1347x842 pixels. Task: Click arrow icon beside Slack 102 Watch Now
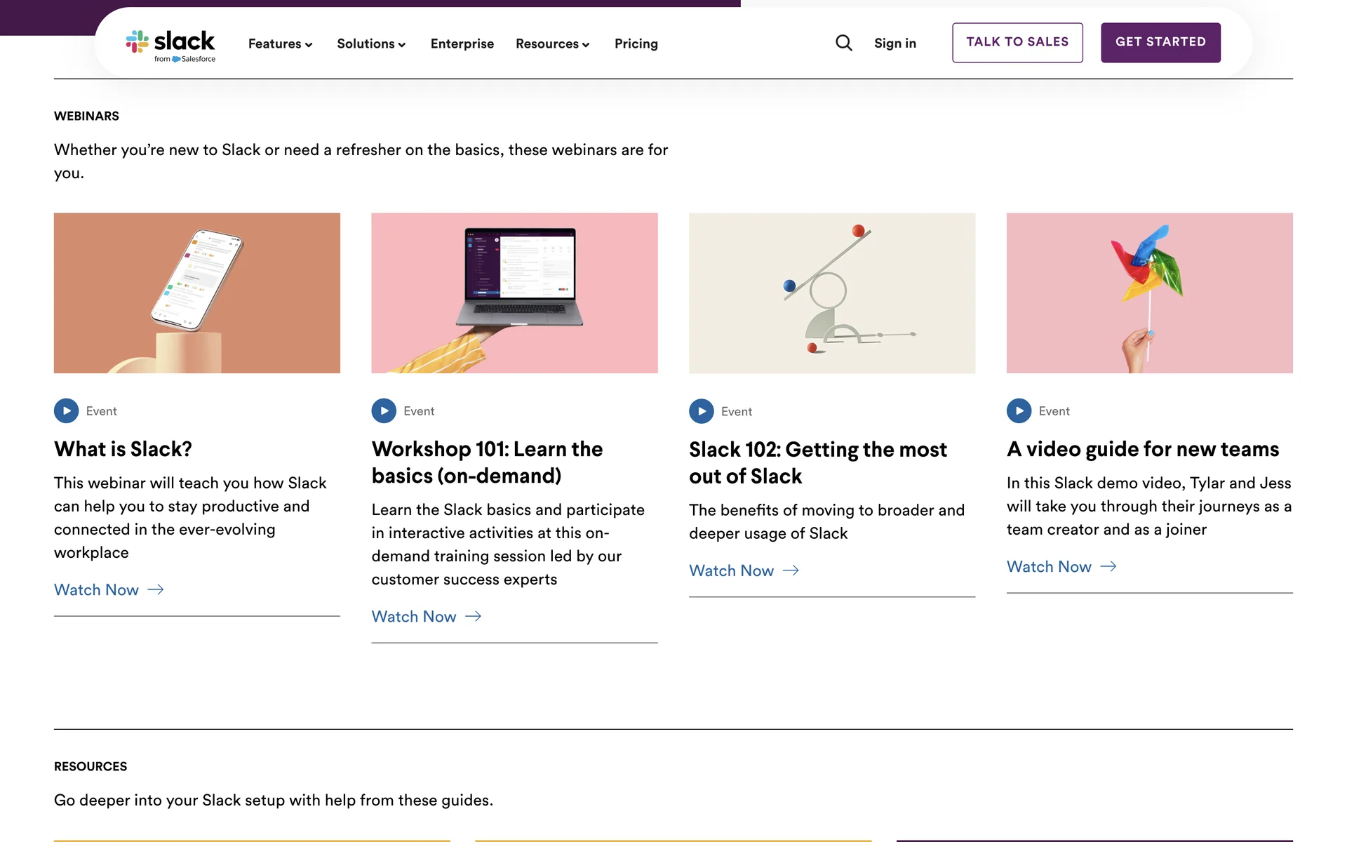tap(791, 570)
